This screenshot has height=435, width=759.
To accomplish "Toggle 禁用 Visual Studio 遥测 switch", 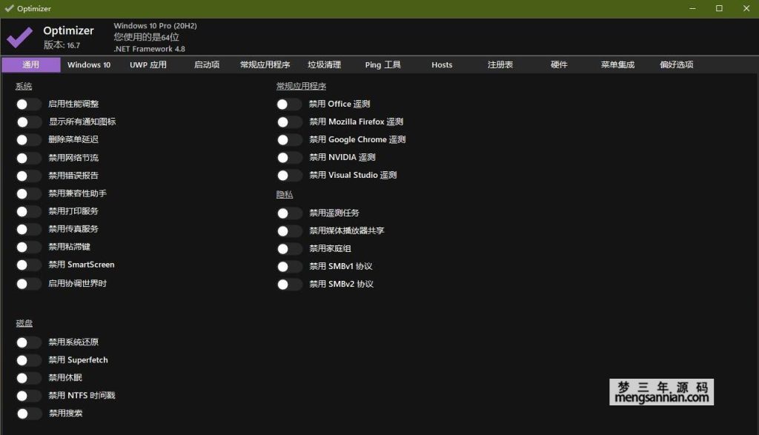I will 290,176.
